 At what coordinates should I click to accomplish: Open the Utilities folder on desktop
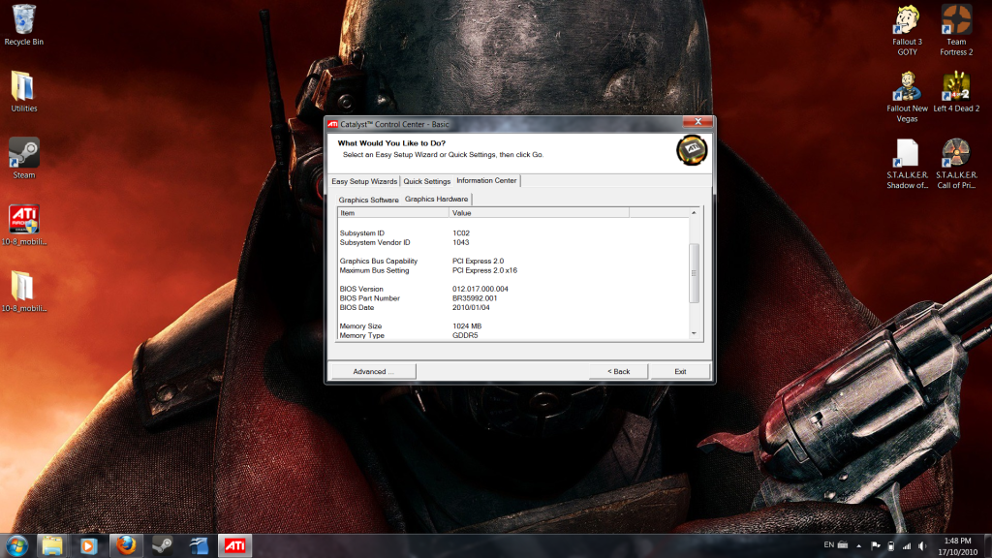[24, 92]
